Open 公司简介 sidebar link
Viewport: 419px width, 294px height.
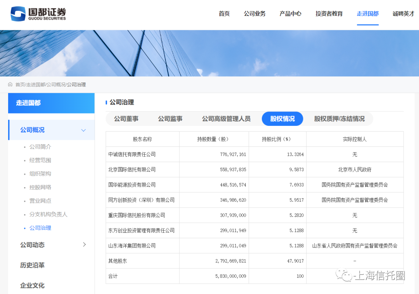coord(40,147)
